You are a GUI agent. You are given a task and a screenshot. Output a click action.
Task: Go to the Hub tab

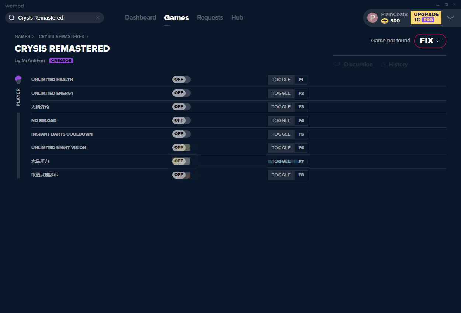point(237,18)
